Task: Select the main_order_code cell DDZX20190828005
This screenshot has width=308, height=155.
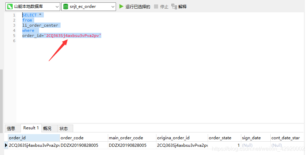Action: tap(132, 145)
